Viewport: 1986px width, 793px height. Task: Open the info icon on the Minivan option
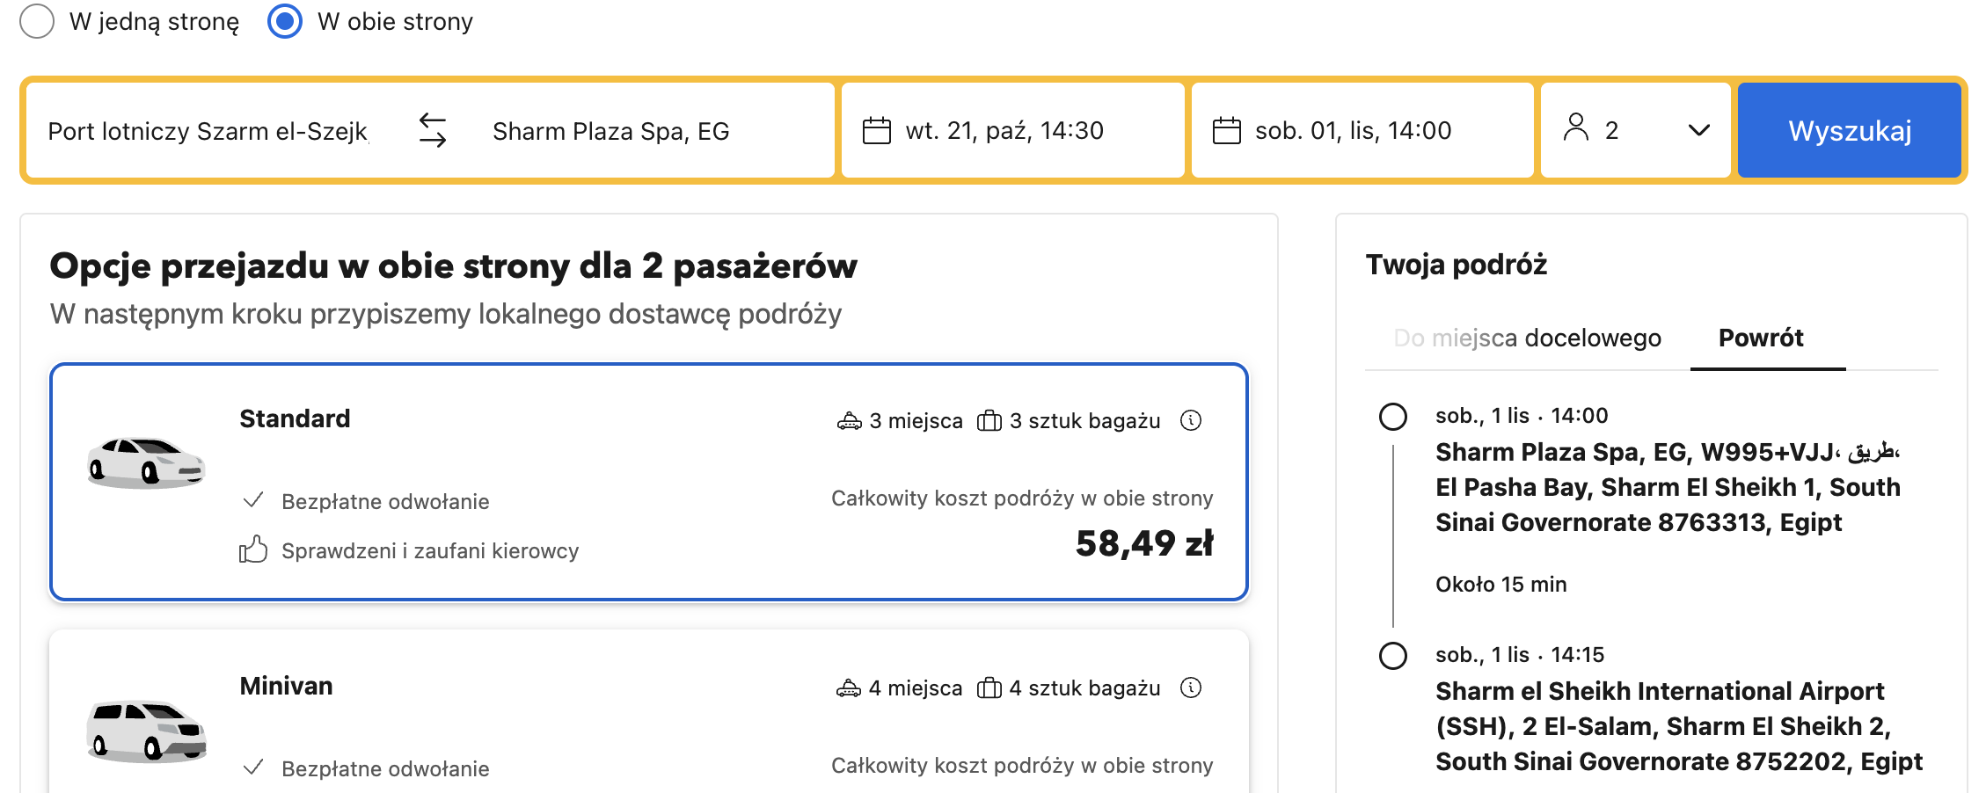[1191, 688]
